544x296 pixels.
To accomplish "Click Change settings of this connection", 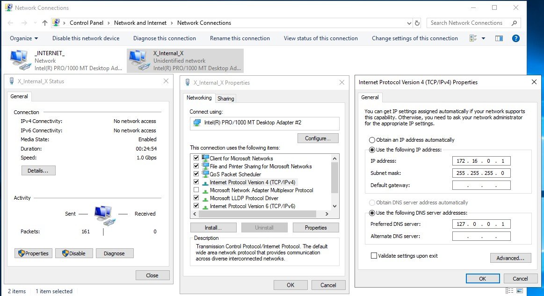I will click(414, 38).
